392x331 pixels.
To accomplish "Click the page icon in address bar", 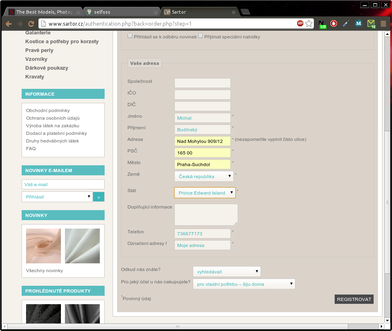I will 44,24.
